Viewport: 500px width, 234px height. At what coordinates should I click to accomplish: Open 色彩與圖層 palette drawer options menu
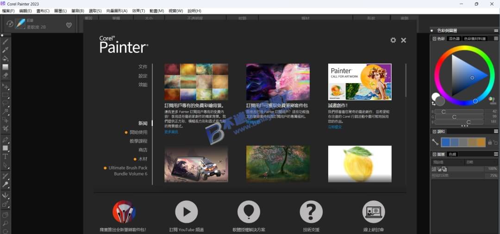click(496, 31)
